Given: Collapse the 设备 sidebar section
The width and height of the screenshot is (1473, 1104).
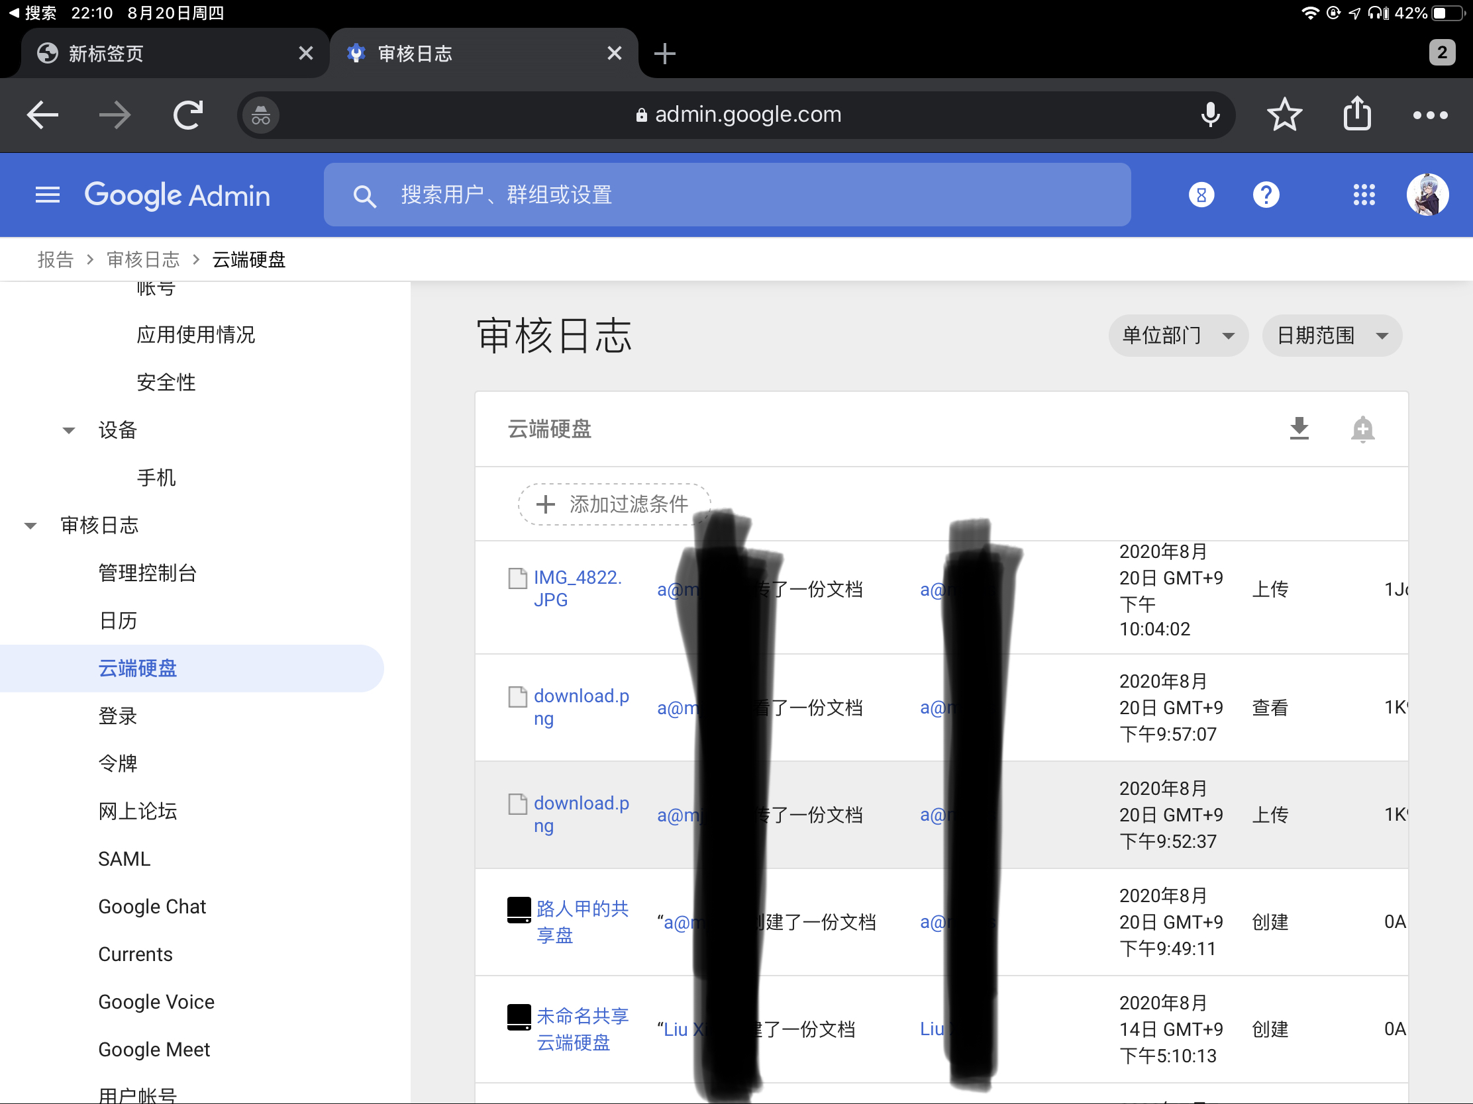Looking at the screenshot, I should coord(69,431).
